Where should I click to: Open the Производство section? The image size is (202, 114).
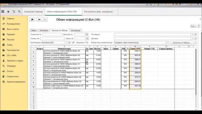click(13, 50)
